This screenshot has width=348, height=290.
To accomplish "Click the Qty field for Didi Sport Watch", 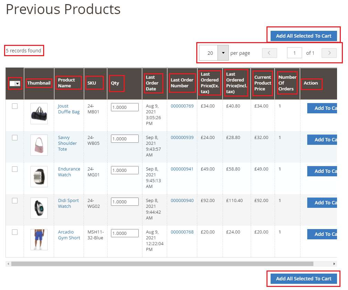I will tap(125, 202).
